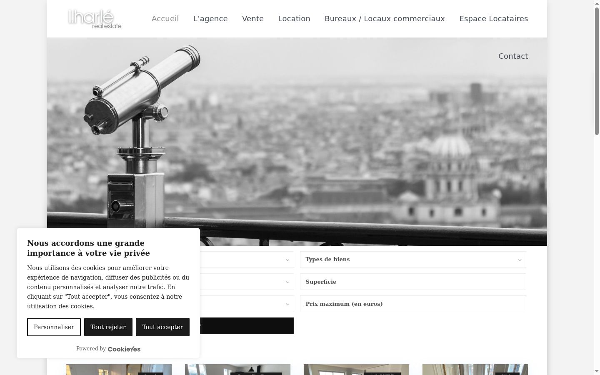600x375 pixels.
Task: Open the Lharlé real estate logo link
Action: pyautogui.click(x=95, y=19)
